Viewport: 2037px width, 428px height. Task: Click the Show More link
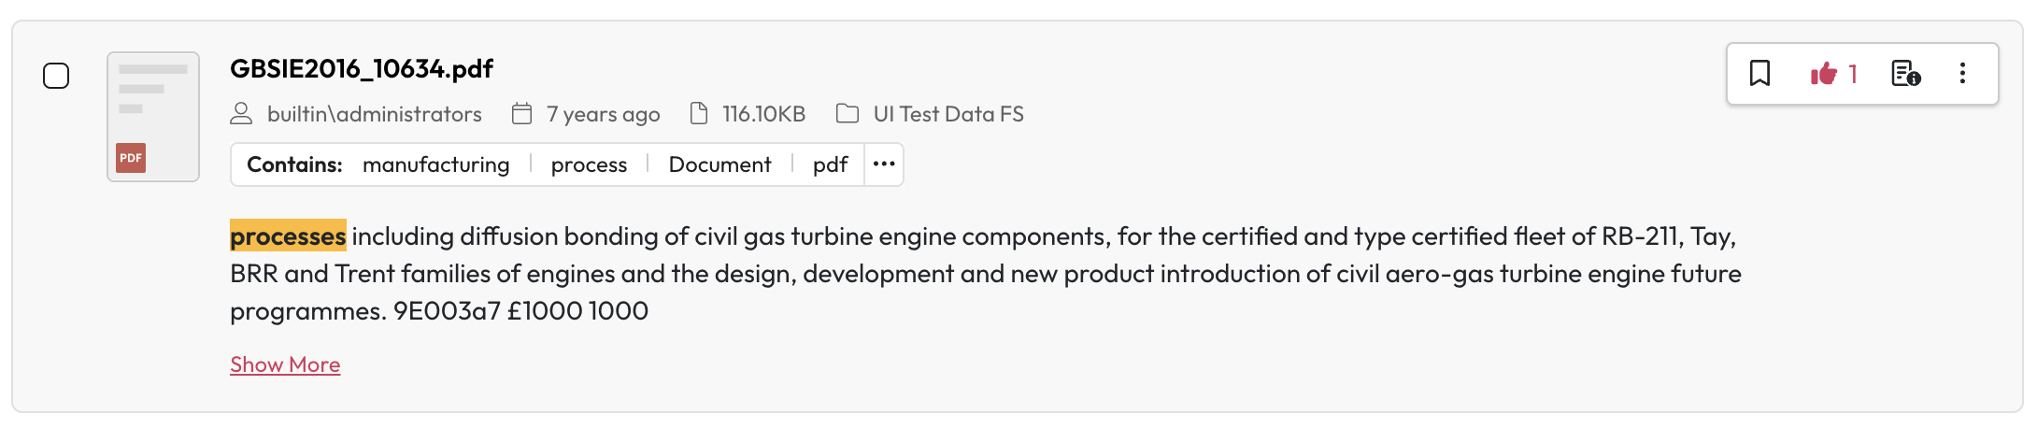285,364
